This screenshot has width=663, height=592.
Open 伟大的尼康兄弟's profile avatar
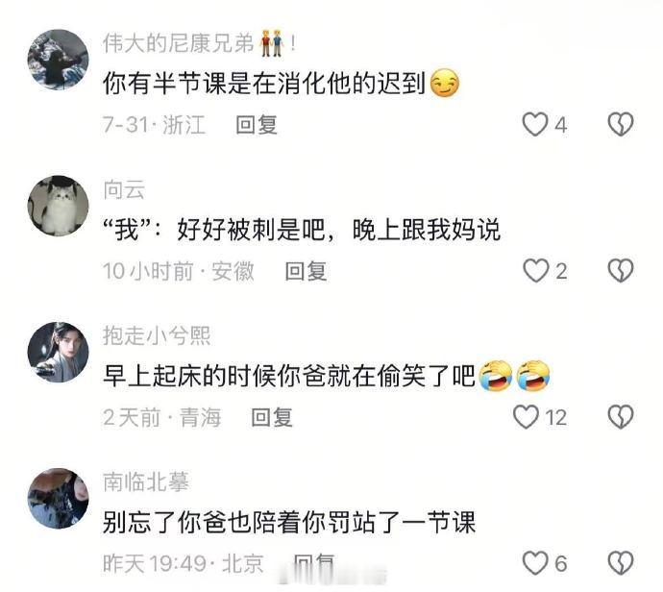(59, 60)
